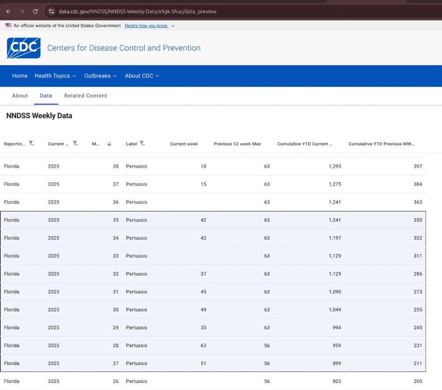
Task: Click the Previous 52 week Max header
Action: point(237,144)
